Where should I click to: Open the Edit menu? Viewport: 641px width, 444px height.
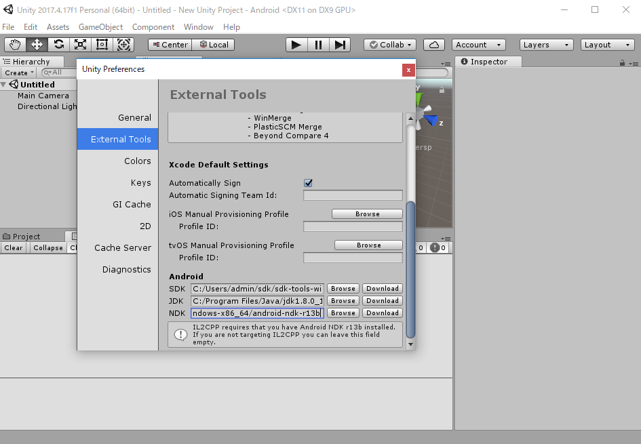31,27
